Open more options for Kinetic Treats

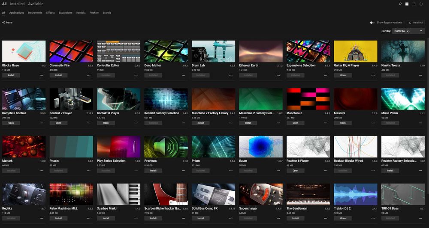point(420,75)
